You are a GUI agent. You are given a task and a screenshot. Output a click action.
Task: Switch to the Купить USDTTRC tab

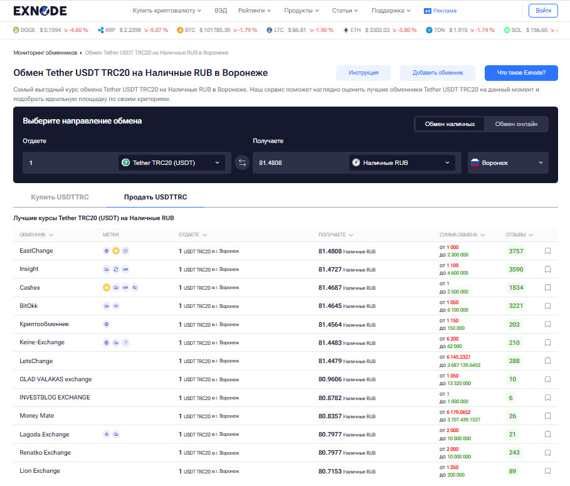(x=60, y=197)
